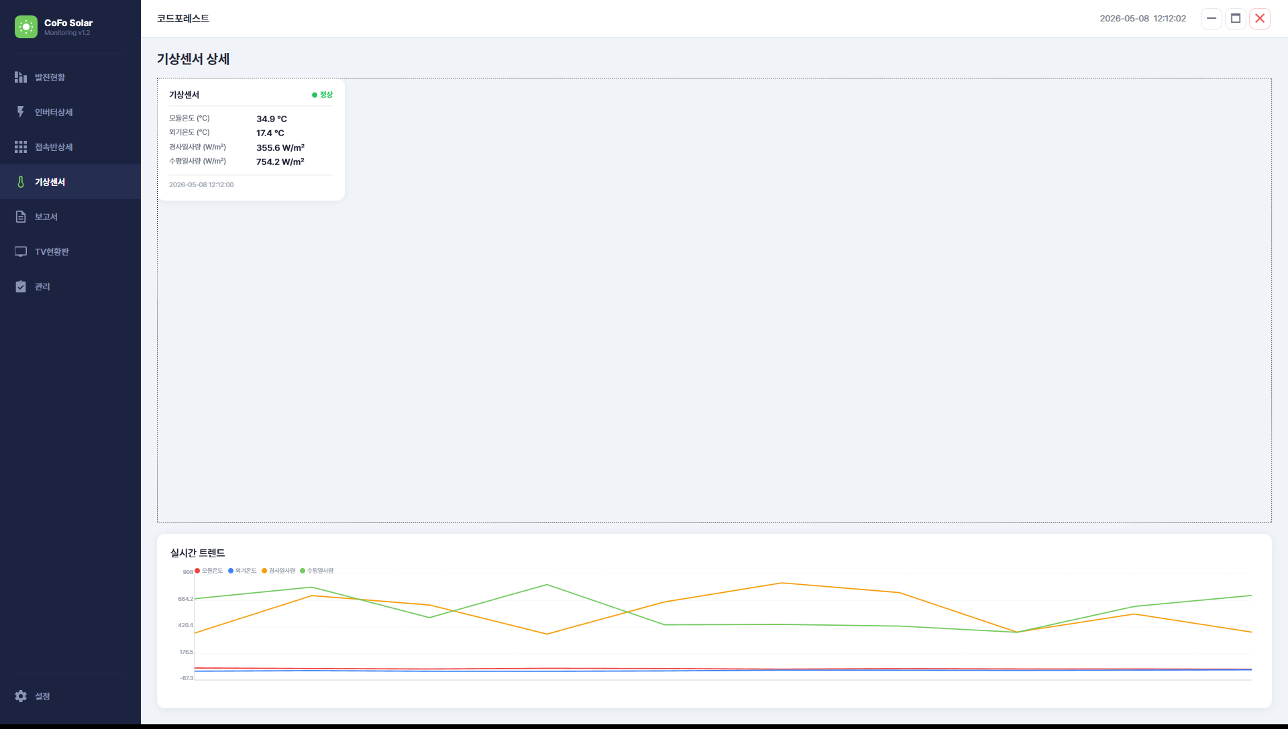Image resolution: width=1288 pixels, height=729 pixels.
Task: Select the 34.9 °C module temperature value
Action: tap(272, 119)
